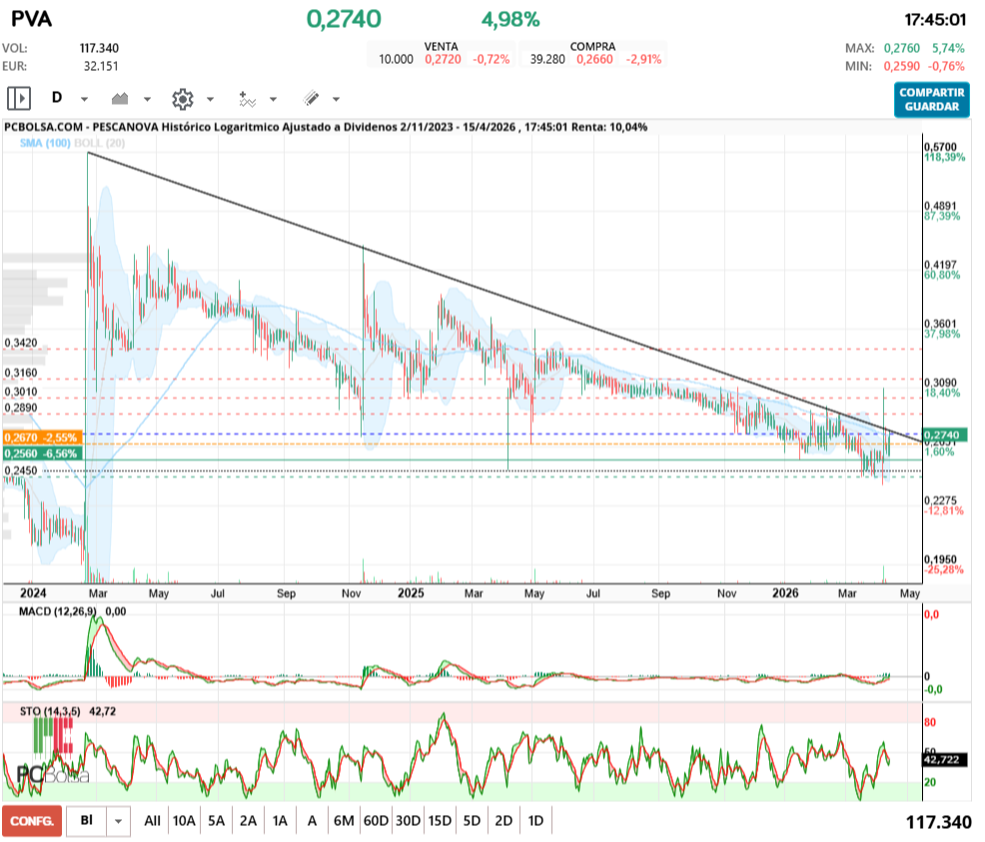Click the STO (14,3,5) indicator label
The width and height of the screenshot is (985, 842).
pyautogui.click(x=50, y=711)
